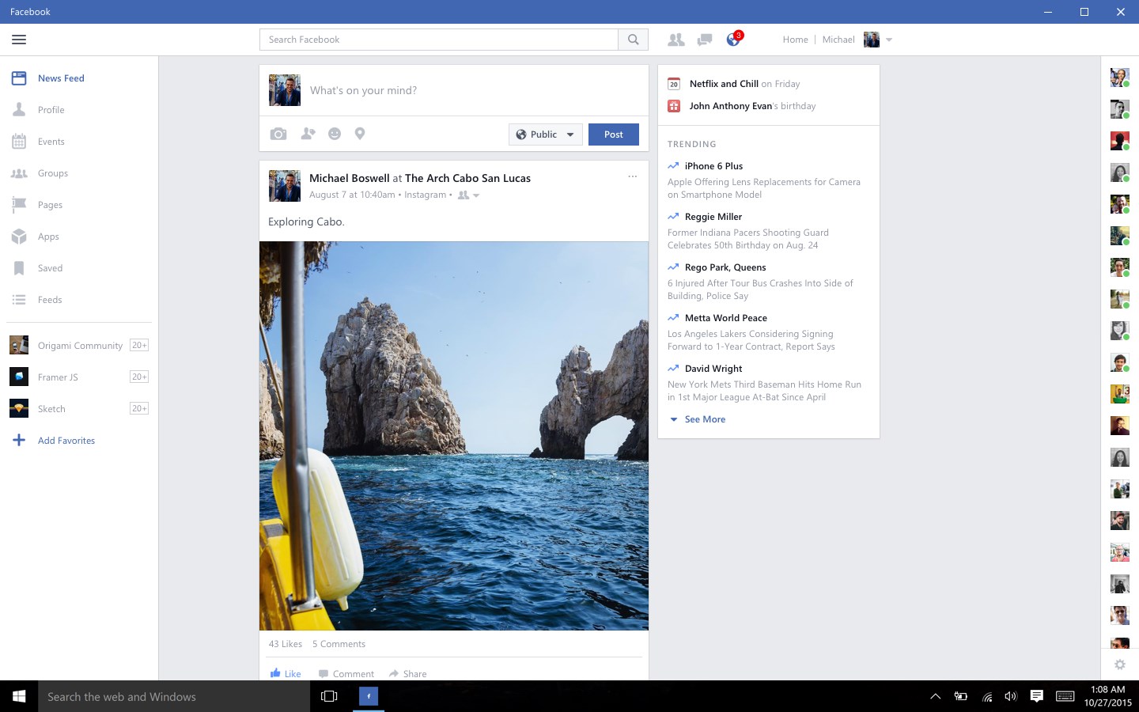Share the Exploring Cabo post
Image resolution: width=1139 pixels, height=712 pixels.
click(x=407, y=673)
